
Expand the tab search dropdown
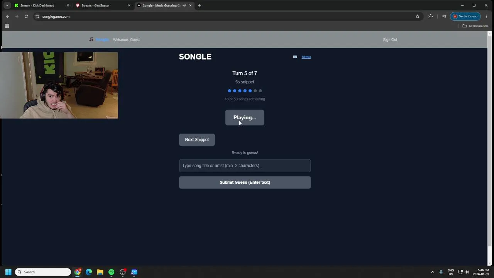tap(7, 5)
